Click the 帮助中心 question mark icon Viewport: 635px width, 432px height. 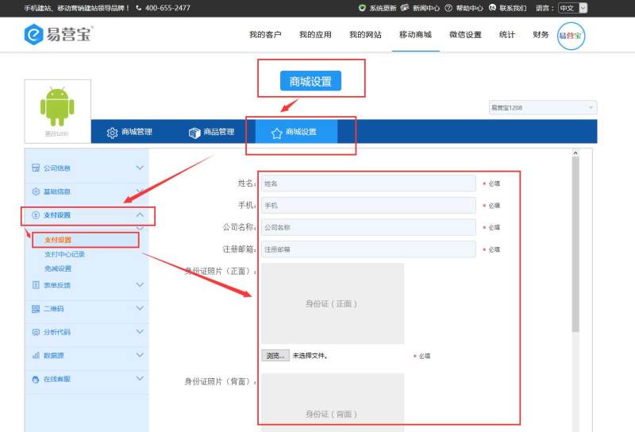click(x=448, y=8)
